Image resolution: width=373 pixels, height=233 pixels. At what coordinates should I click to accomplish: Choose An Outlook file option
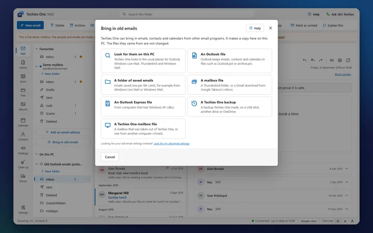click(229, 61)
